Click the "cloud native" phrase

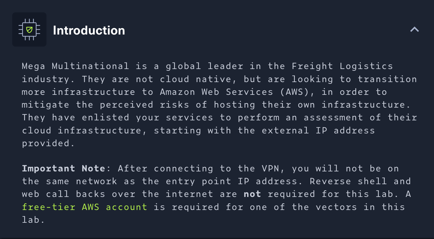pos(196,79)
